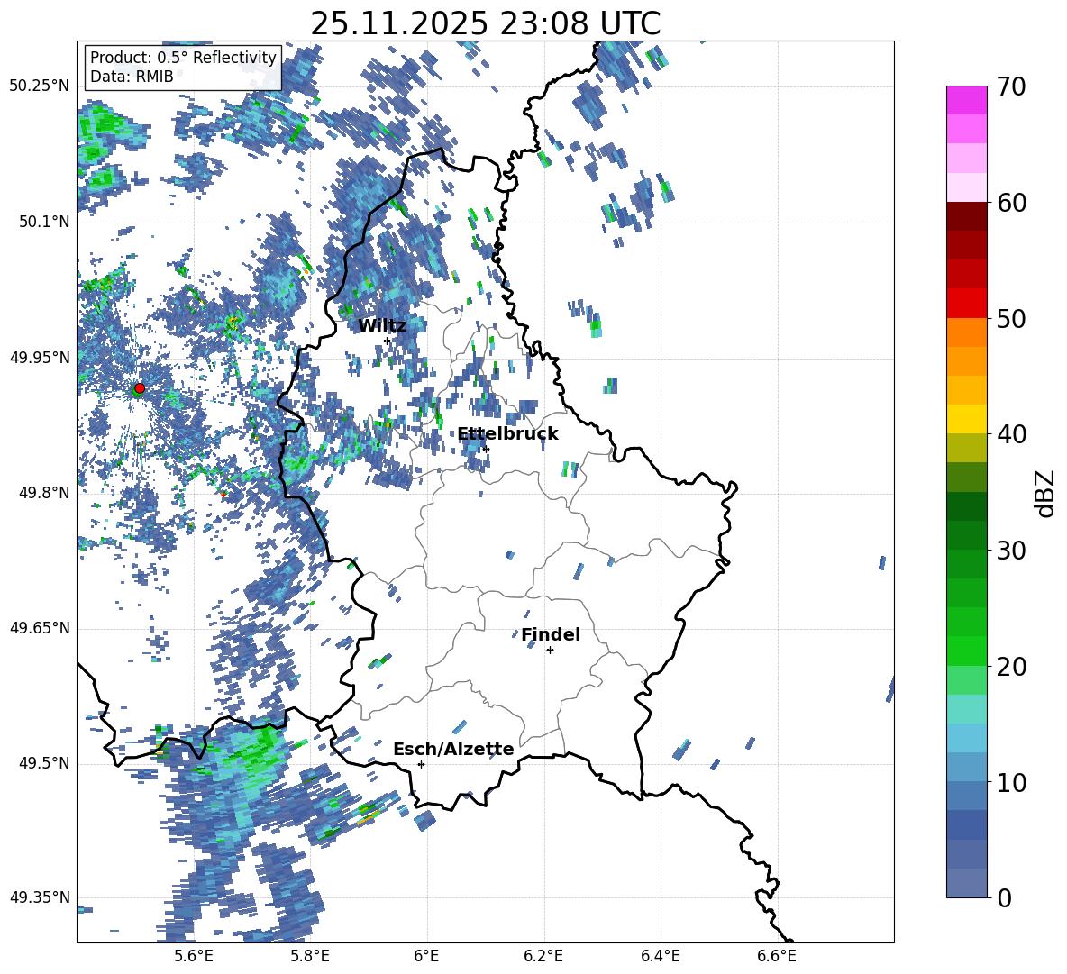Click the 49.35°N latitude label
The height and width of the screenshot is (974, 1067).
tap(40, 897)
